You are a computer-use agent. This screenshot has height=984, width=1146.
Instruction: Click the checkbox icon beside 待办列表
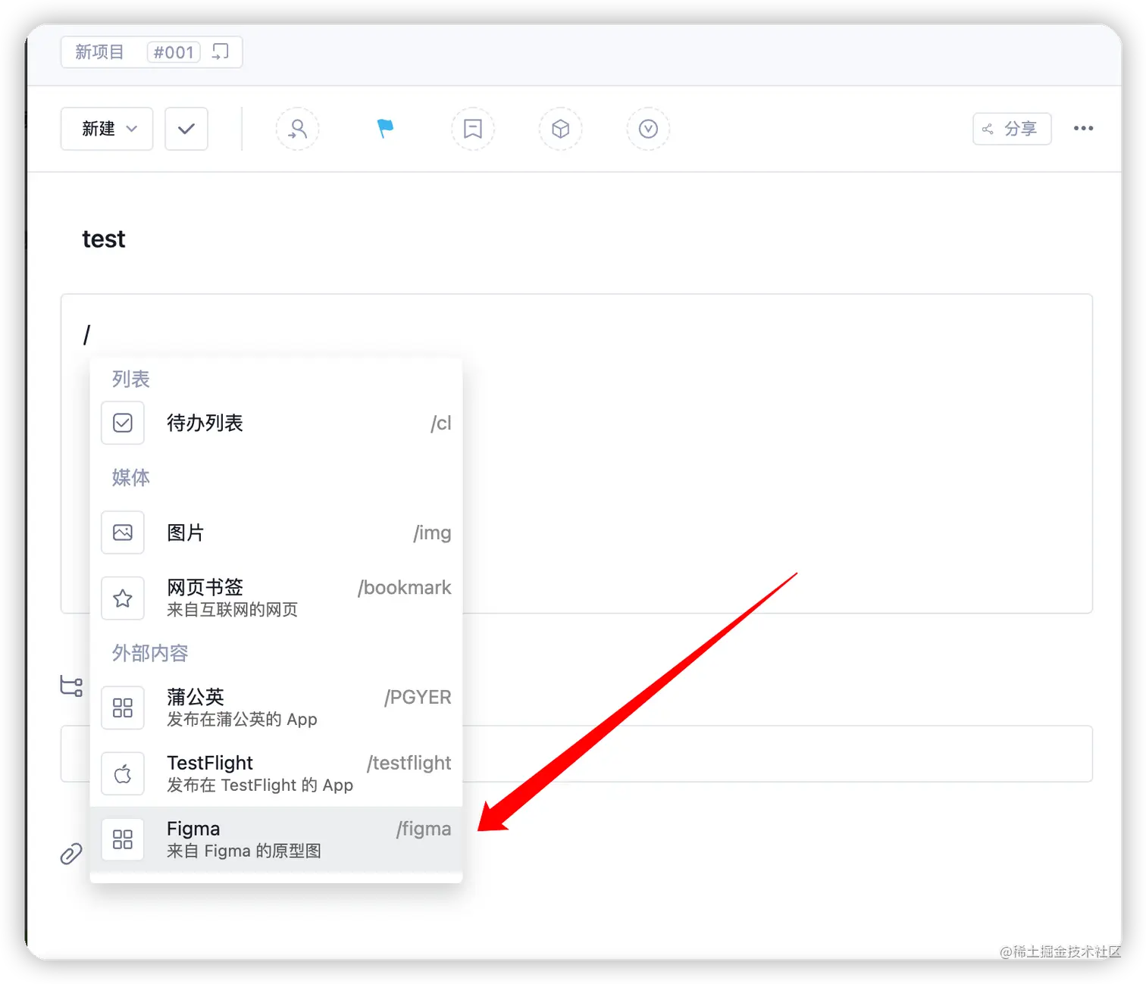coord(123,423)
